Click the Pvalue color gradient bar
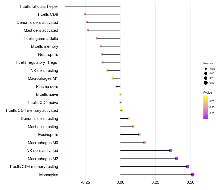The height and width of the screenshot is (190, 218). coord(206,107)
